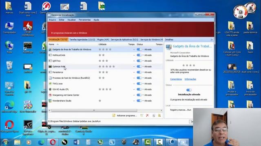Click the red X delete icon
The height and width of the screenshot is (146, 261).
(x=147, y=115)
